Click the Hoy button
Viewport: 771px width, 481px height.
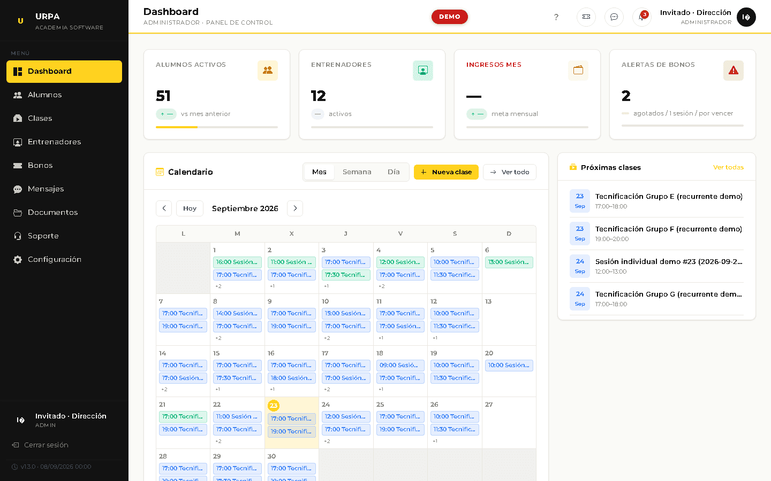click(190, 208)
